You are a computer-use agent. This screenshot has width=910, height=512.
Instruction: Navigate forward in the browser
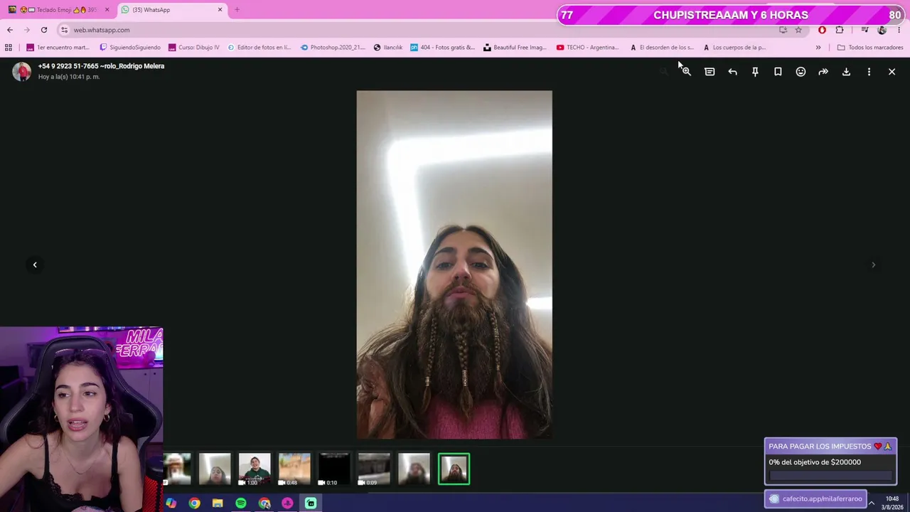coord(27,30)
